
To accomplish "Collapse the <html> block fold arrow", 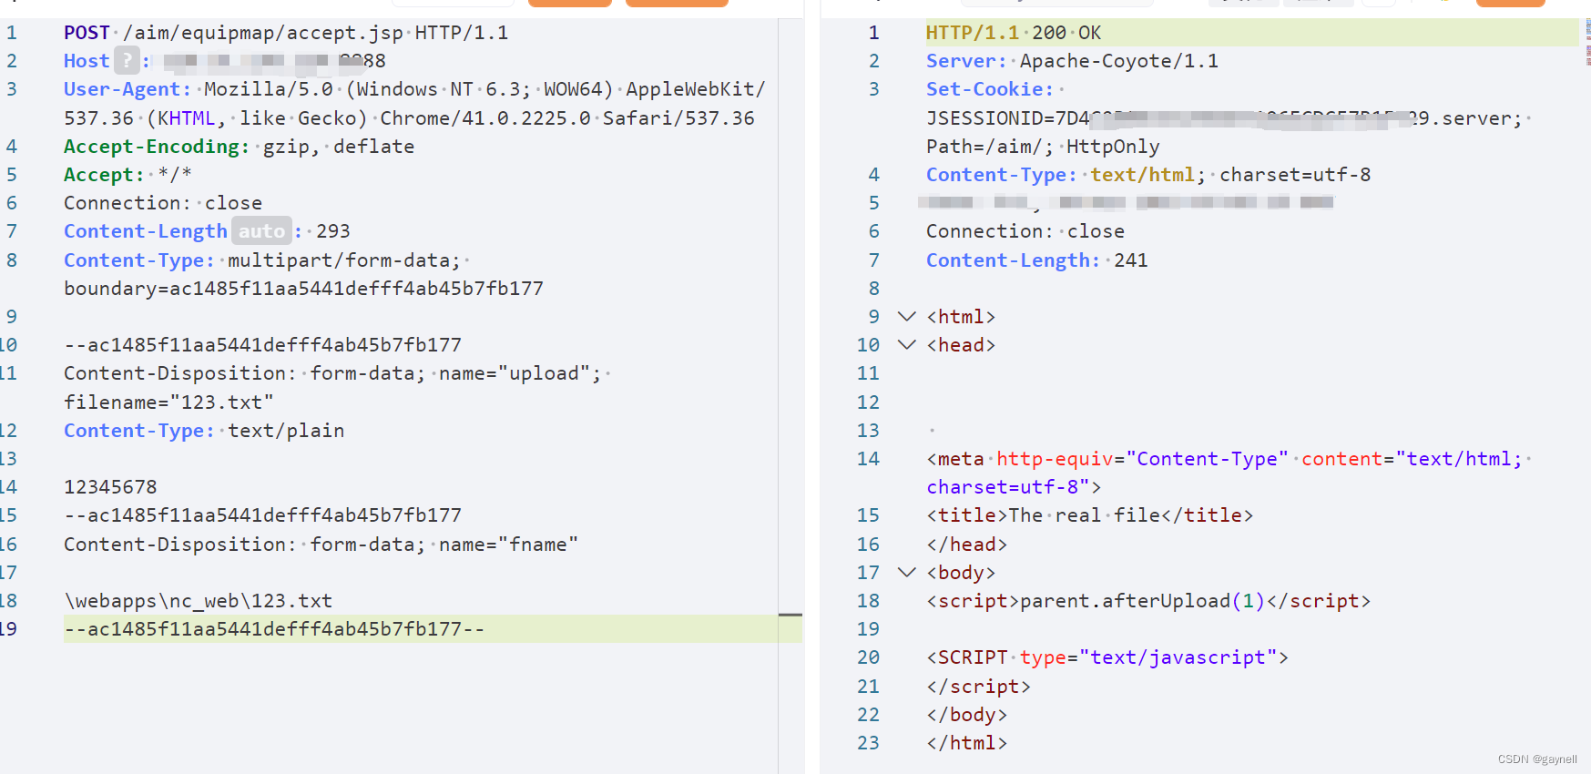I will tap(906, 317).
